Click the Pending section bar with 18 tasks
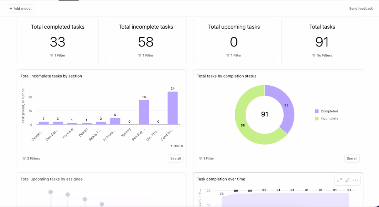The width and height of the screenshot is (379, 207). pos(144,112)
